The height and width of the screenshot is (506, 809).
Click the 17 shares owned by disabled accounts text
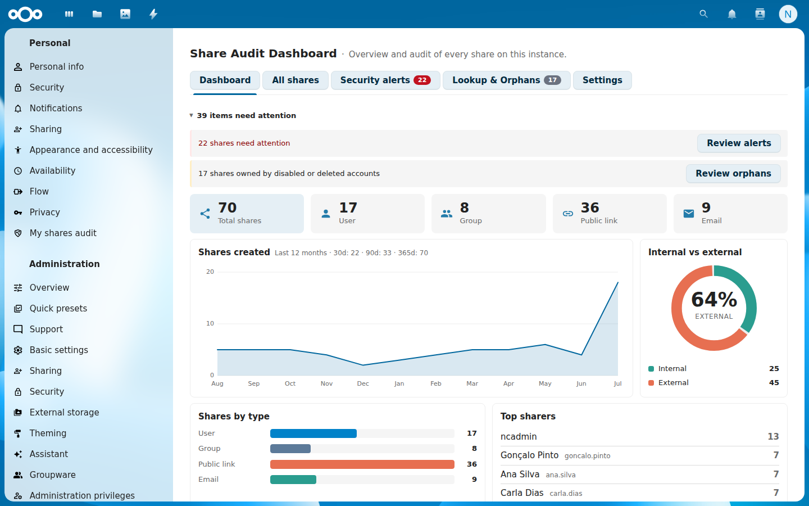(289, 174)
